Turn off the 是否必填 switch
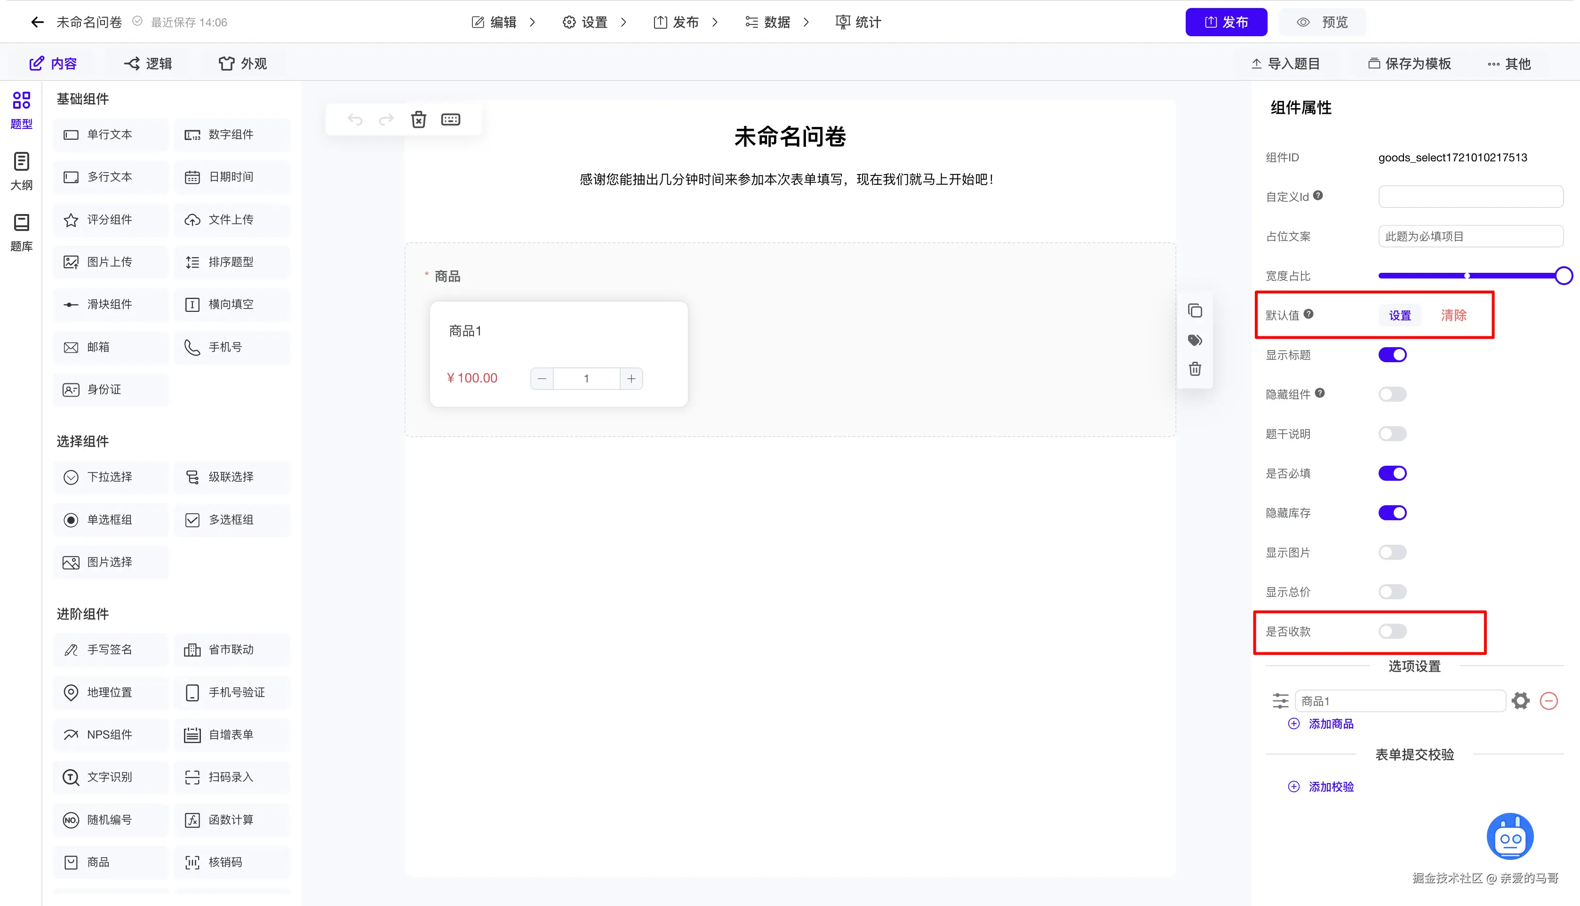The image size is (1580, 906). click(1392, 474)
